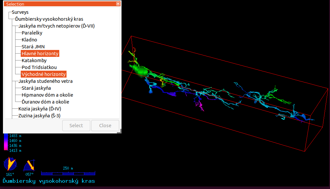Viewport: 330px width, 189px height.
Task: Select Ďumbiersky vysokohorský kras tree node
Action: coord(49,19)
